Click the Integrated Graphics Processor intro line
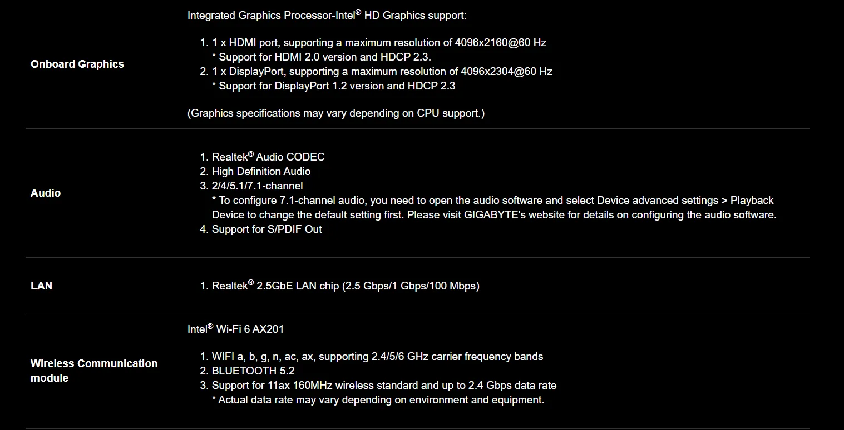Image resolution: width=844 pixels, height=430 pixels. click(x=327, y=15)
